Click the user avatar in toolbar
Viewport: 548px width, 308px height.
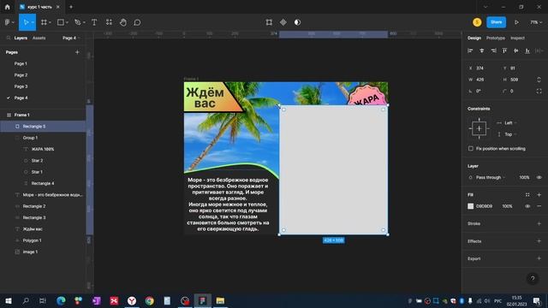point(477,22)
